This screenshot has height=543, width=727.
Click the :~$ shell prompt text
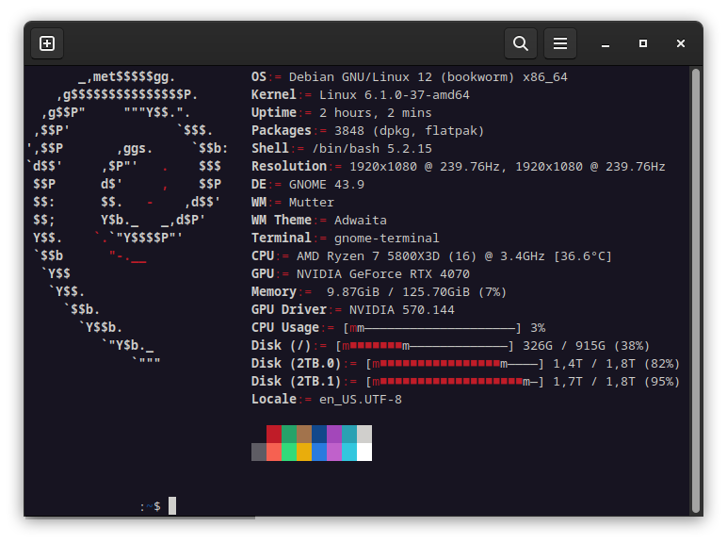(x=151, y=506)
